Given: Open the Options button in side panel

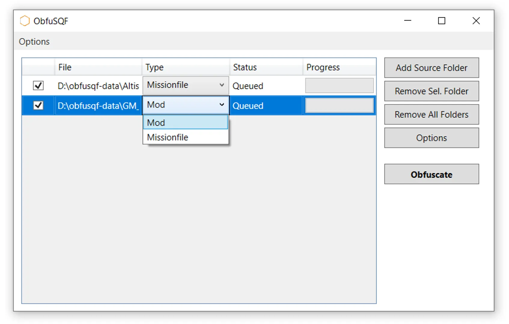Looking at the screenshot, I should point(431,138).
